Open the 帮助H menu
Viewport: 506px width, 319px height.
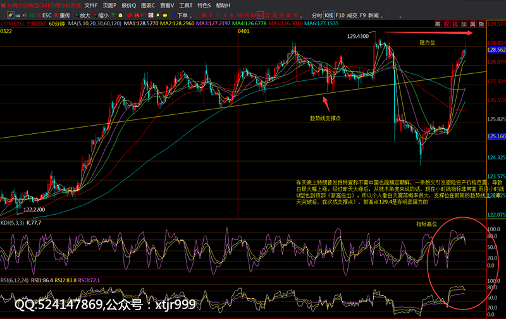point(223,6)
